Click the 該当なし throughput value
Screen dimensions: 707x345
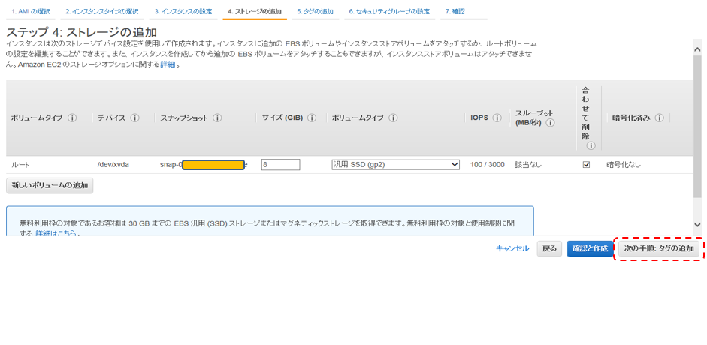(528, 165)
